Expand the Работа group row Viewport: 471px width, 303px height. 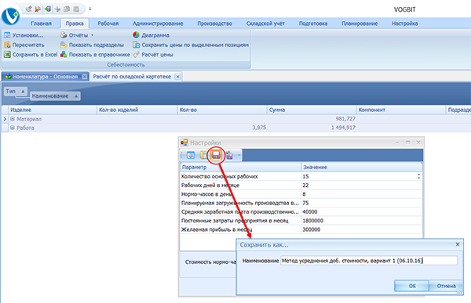tap(13, 128)
